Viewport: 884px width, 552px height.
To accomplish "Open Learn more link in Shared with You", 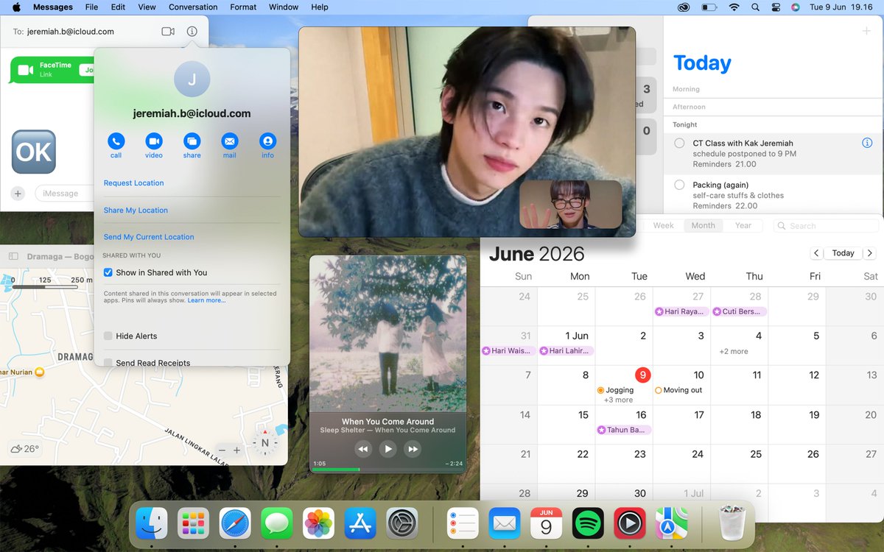I will (206, 300).
